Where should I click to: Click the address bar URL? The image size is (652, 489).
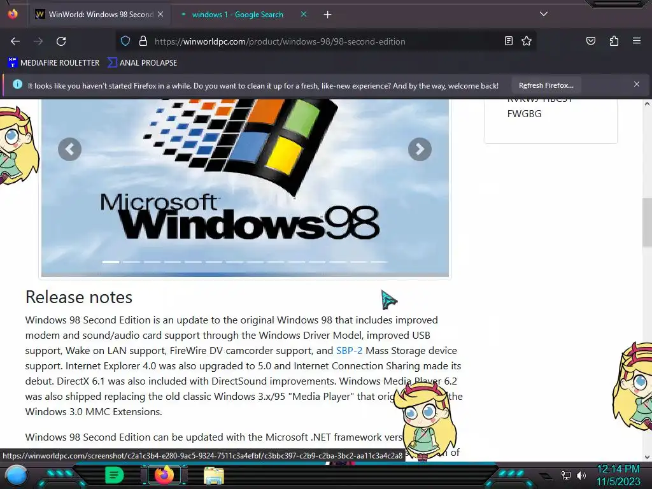[x=280, y=41]
